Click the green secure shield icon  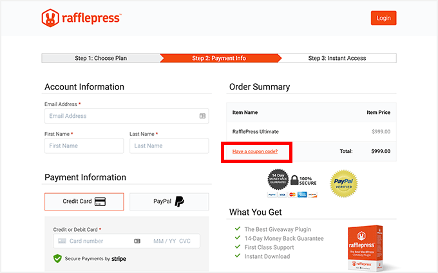tap(57, 258)
